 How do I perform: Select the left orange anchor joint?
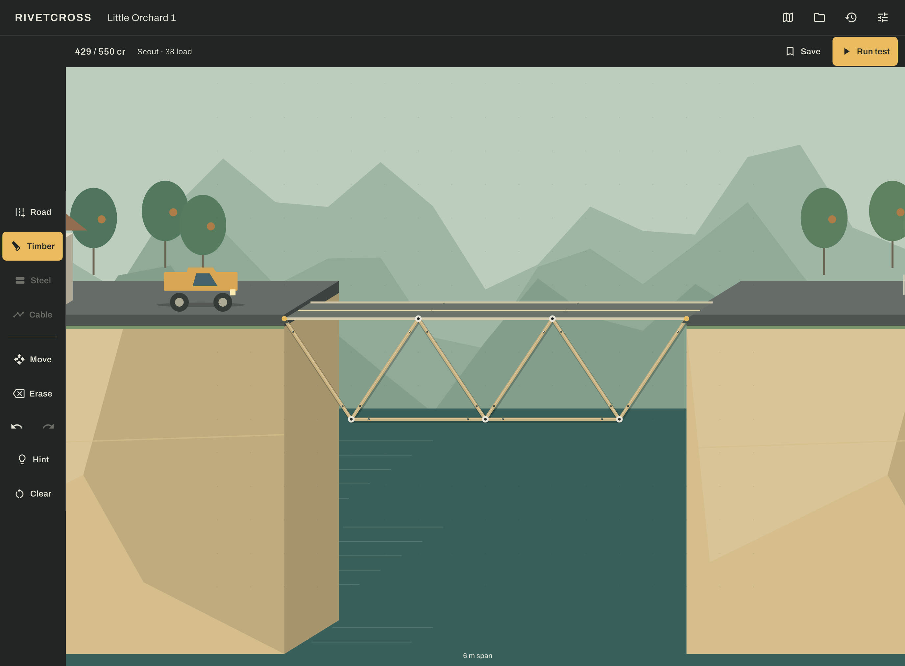tap(284, 319)
